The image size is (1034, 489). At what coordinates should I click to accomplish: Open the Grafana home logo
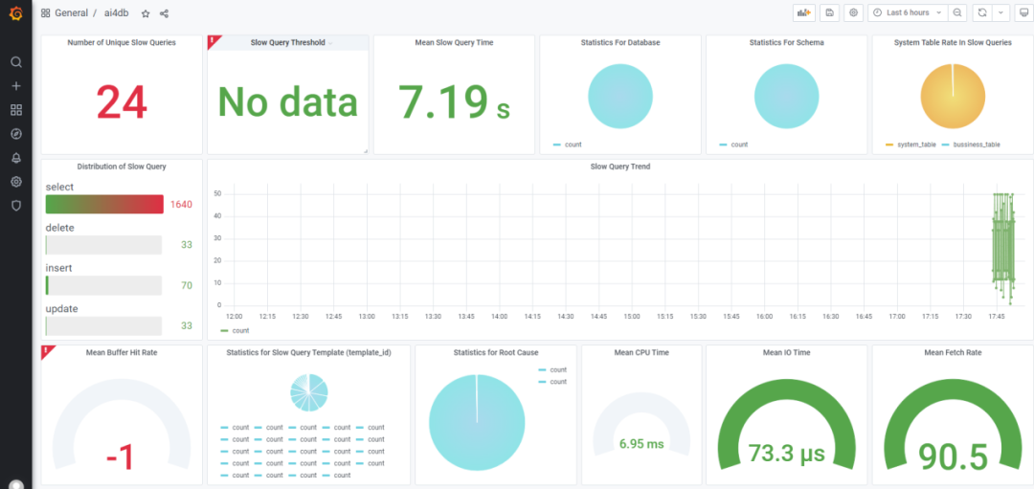pyautogui.click(x=15, y=13)
